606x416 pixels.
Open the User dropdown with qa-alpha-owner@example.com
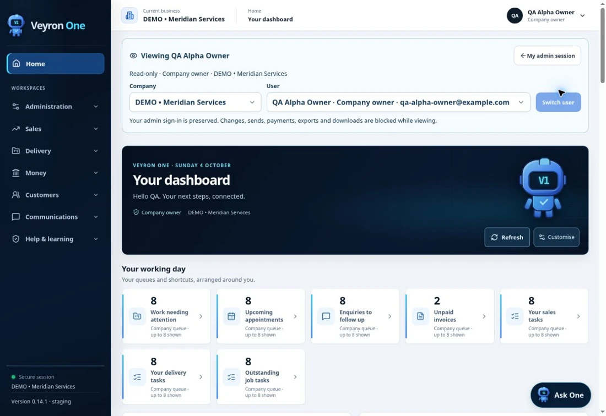pyautogui.click(x=398, y=102)
